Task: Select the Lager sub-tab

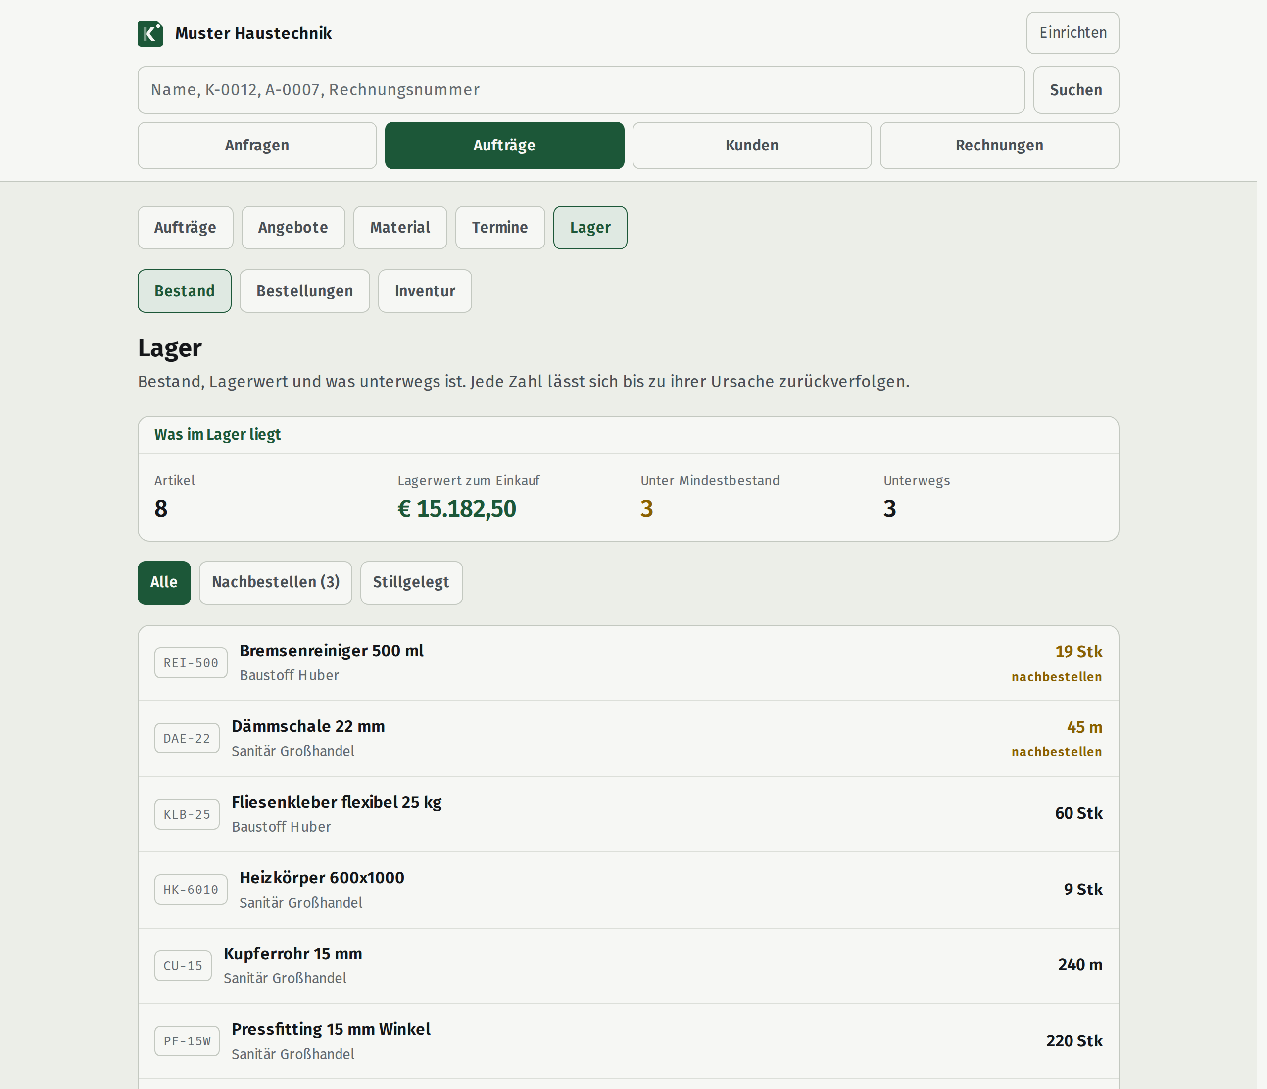Action: [x=590, y=228]
